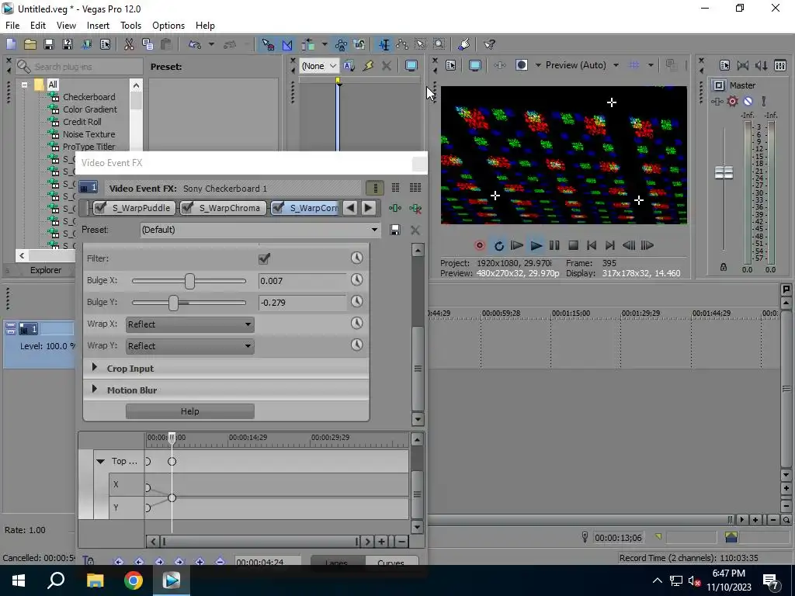
Task: Pause playback in the preview transport
Action: pos(554,246)
